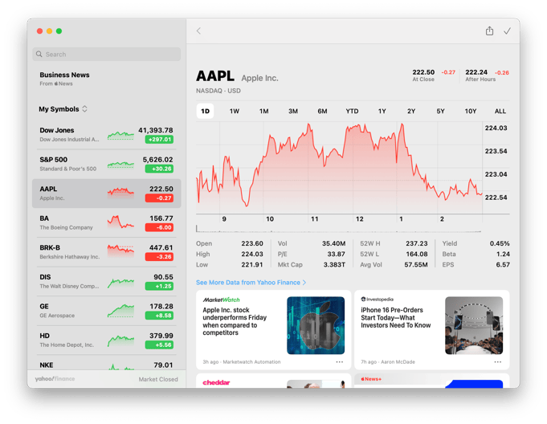Toggle BA -6.00 change badge
This screenshot has height=424, width=547.
(x=159, y=227)
